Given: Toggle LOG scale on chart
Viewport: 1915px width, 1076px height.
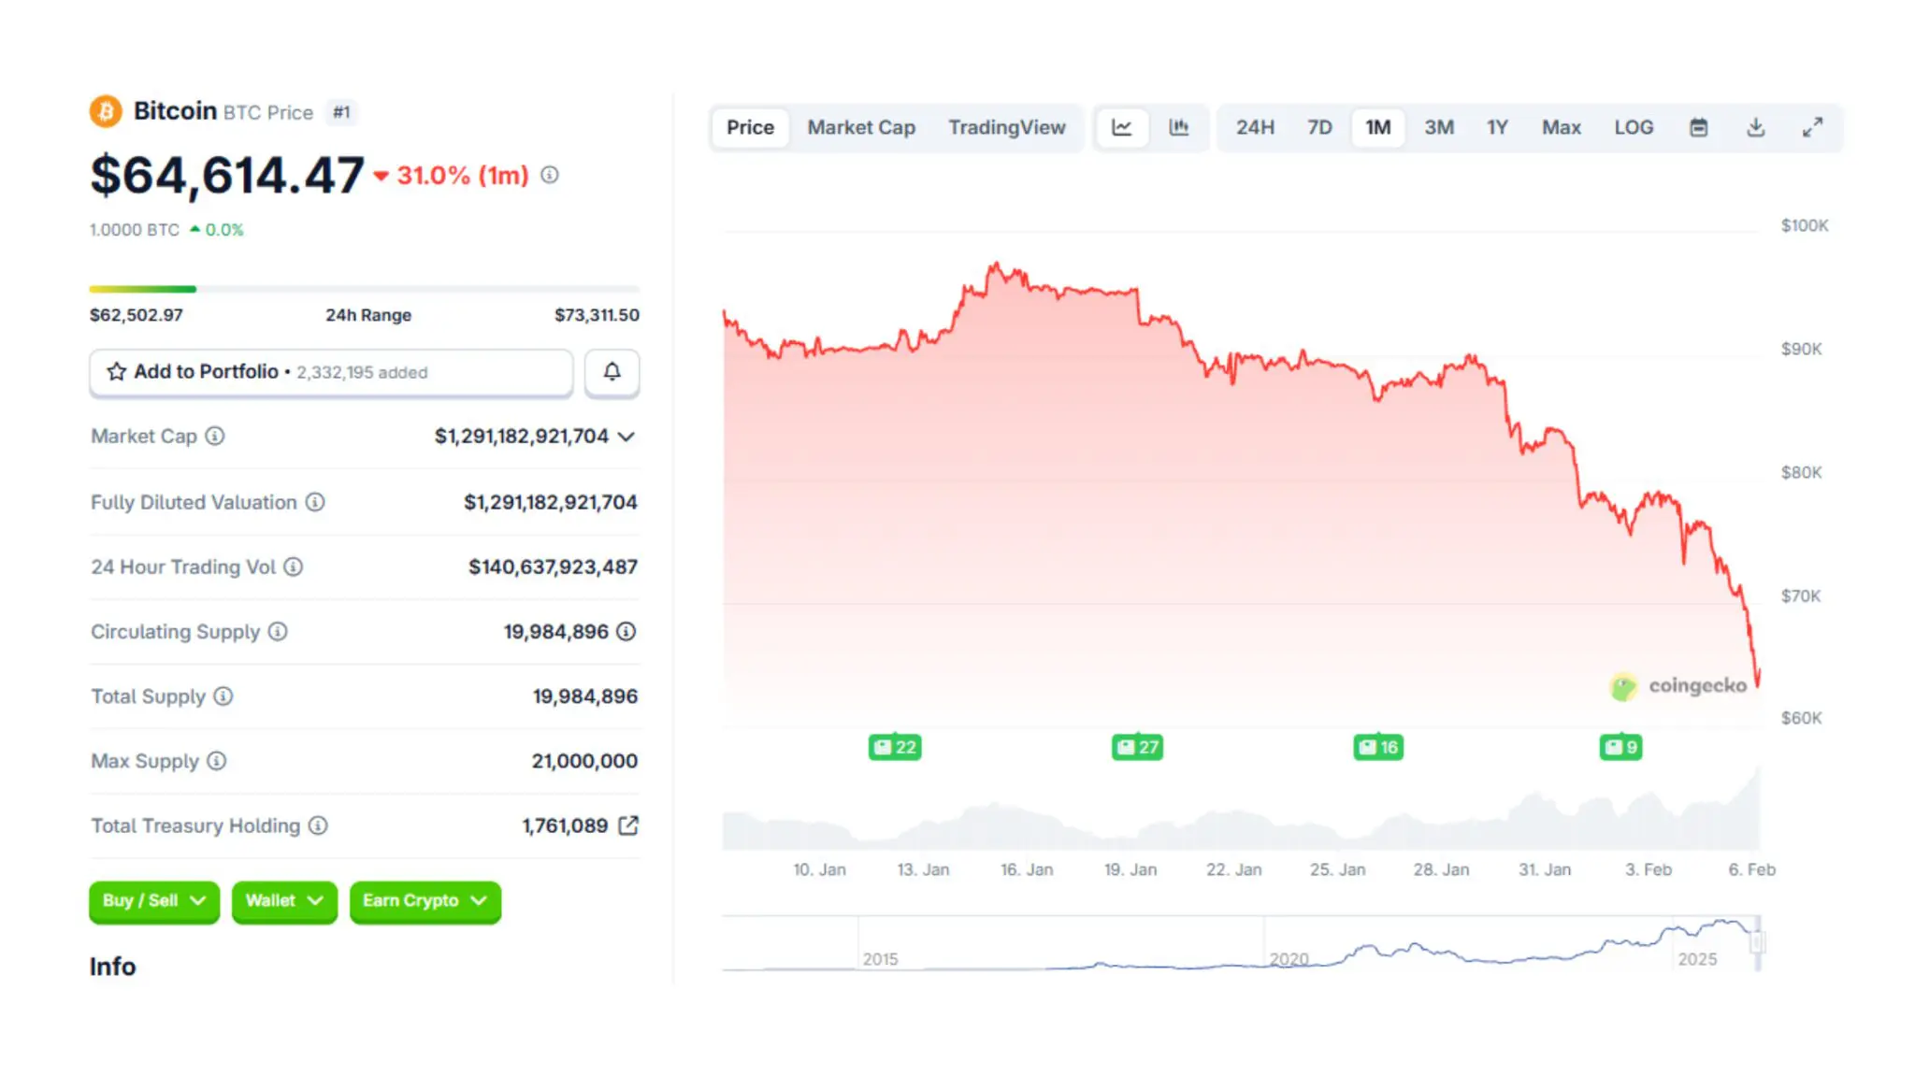Looking at the screenshot, I should pos(1633,128).
